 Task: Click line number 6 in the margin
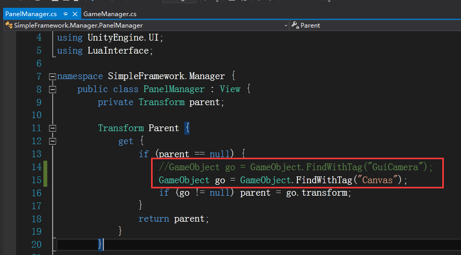[x=39, y=63]
